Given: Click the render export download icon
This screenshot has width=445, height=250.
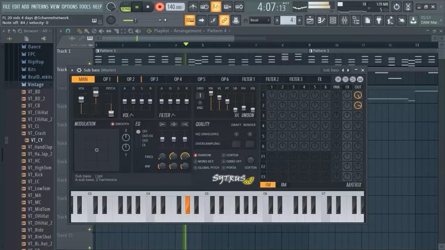Looking at the screenshot, I should (413, 20).
